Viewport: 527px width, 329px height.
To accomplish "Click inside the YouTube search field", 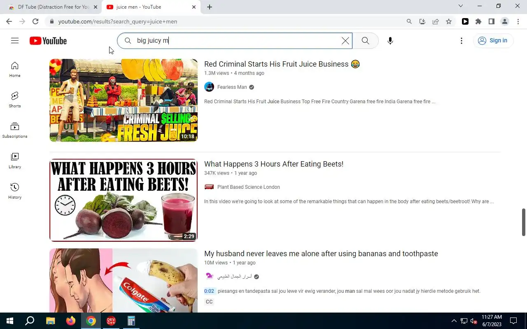I will click(235, 41).
